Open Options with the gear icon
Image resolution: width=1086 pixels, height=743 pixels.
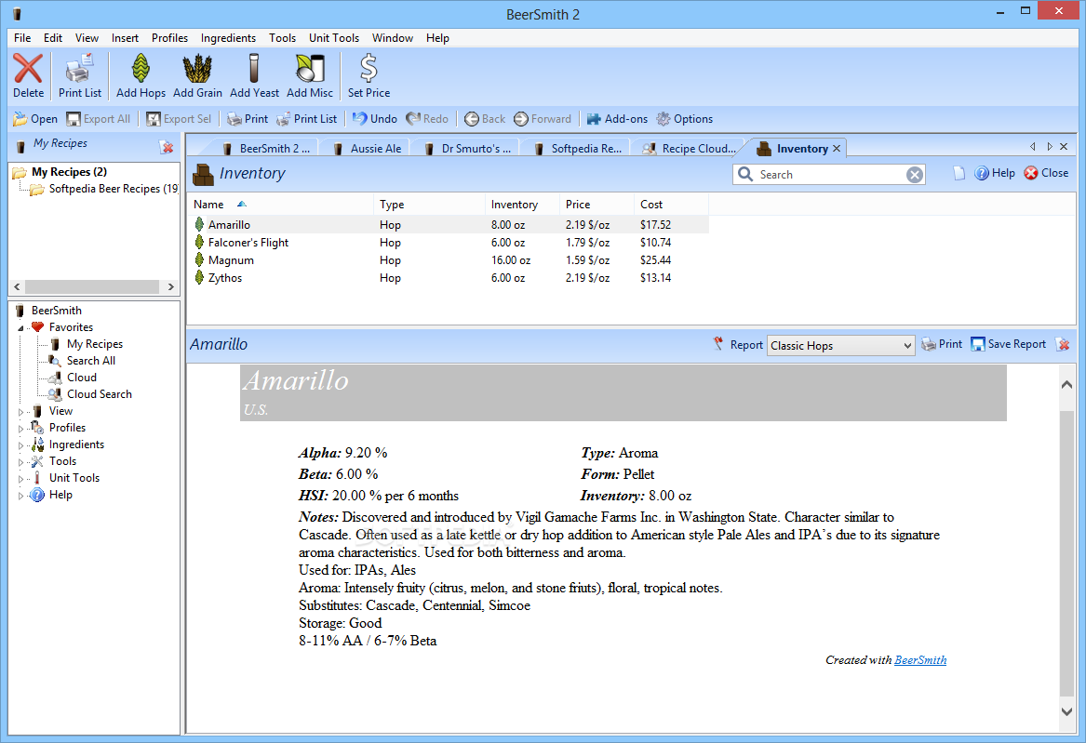[684, 119]
